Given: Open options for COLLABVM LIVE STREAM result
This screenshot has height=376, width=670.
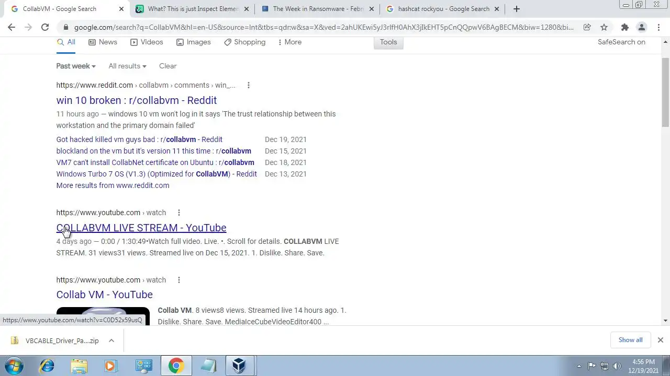Looking at the screenshot, I should coord(179,213).
